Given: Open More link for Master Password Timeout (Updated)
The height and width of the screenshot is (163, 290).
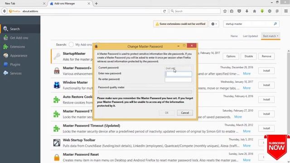Looking at the screenshot, I should [x=246, y=131].
